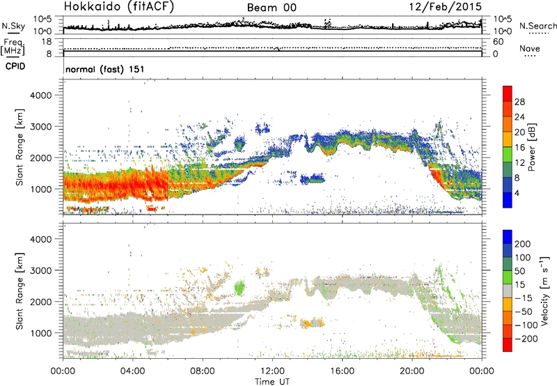Click the date '12/Feb/2015'

[445, 6]
